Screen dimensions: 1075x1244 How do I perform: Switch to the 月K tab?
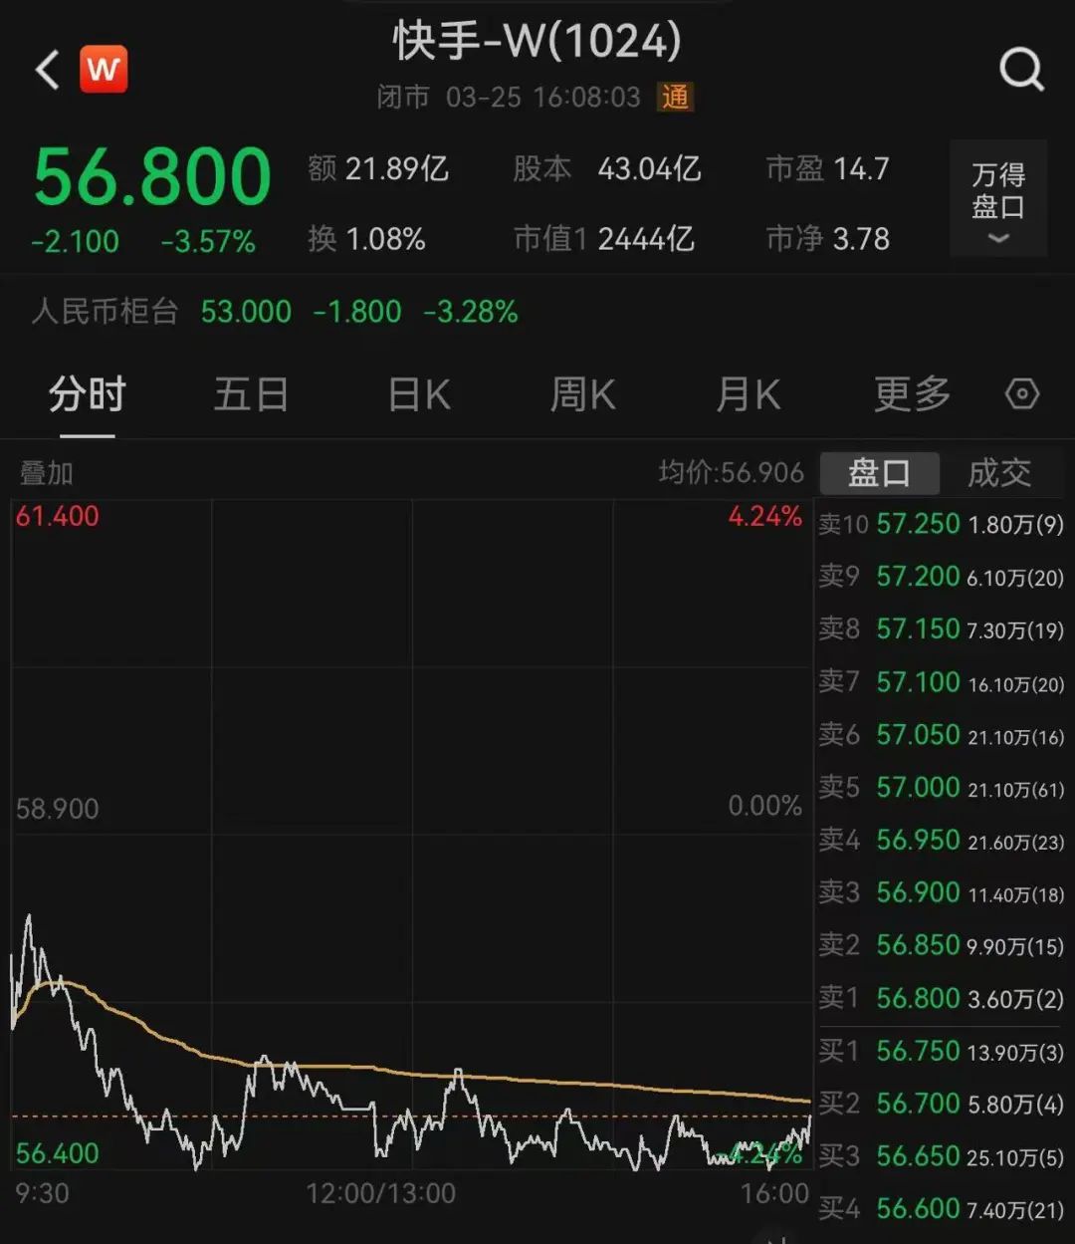(749, 395)
